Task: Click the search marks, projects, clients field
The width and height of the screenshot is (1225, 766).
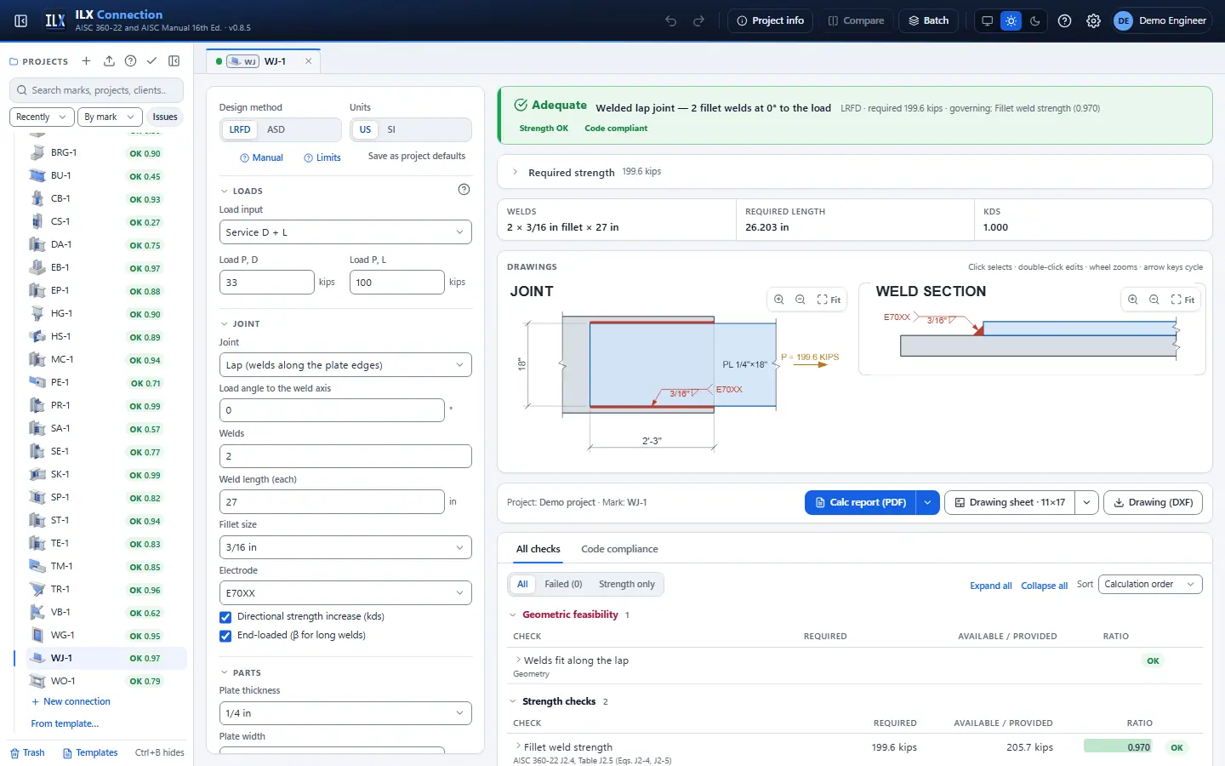Action: 97,90
